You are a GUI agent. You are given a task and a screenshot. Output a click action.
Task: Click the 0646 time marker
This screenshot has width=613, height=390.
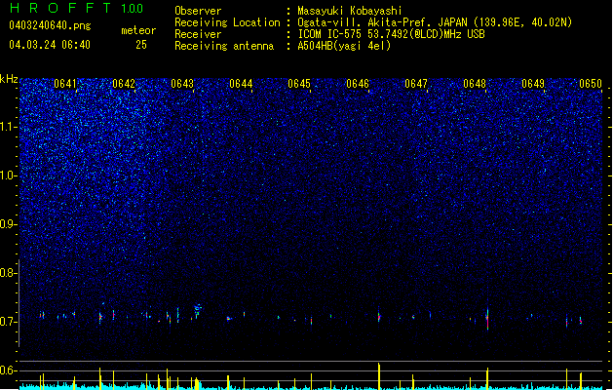click(x=358, y=84)
